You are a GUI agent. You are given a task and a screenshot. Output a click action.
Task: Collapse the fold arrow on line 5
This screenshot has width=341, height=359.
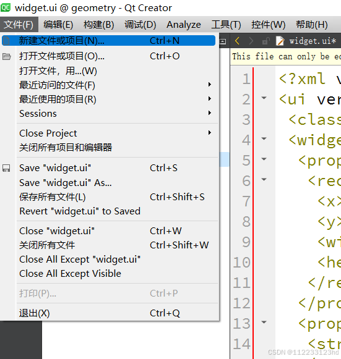click(264, 159)
